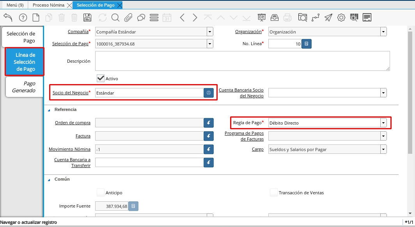The height and width of the screenshot is (227, 415).
Task: Click the certificate form icon on the toolbar's right end
Action: point(367,18)
